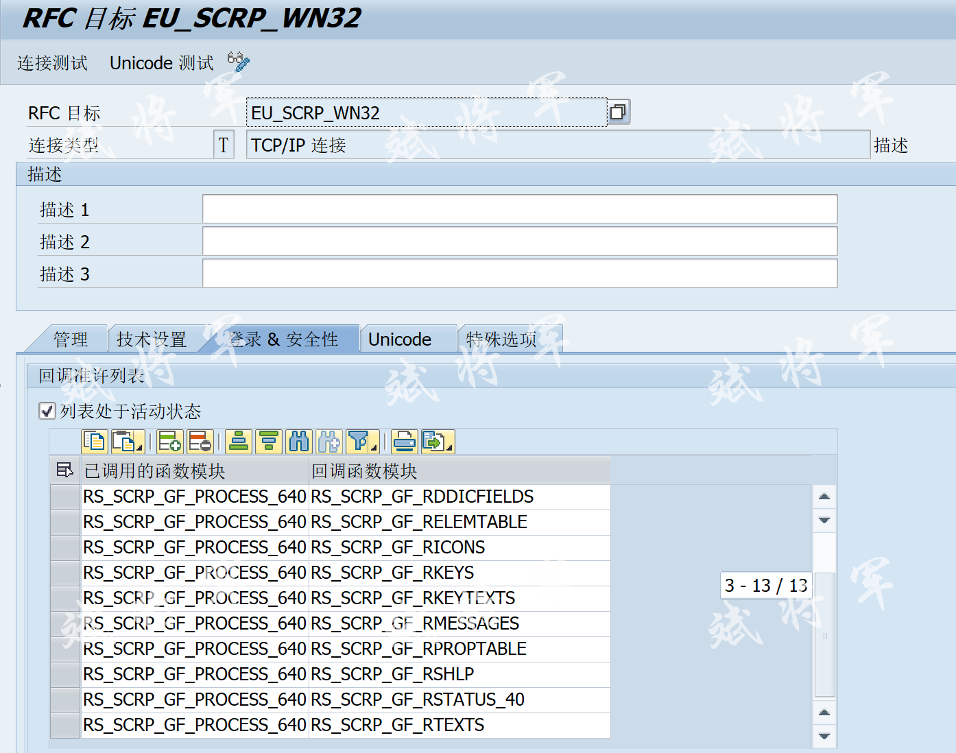The height and width of the screenshot is (753, 956).
Task: Click the Unicode 测试 button
Action: click(162, 63)
